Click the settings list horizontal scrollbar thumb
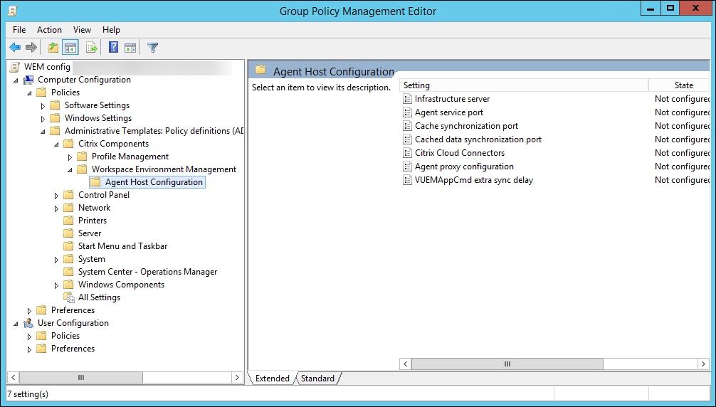This screenshot has height=407, width=716. coord(507,364)
